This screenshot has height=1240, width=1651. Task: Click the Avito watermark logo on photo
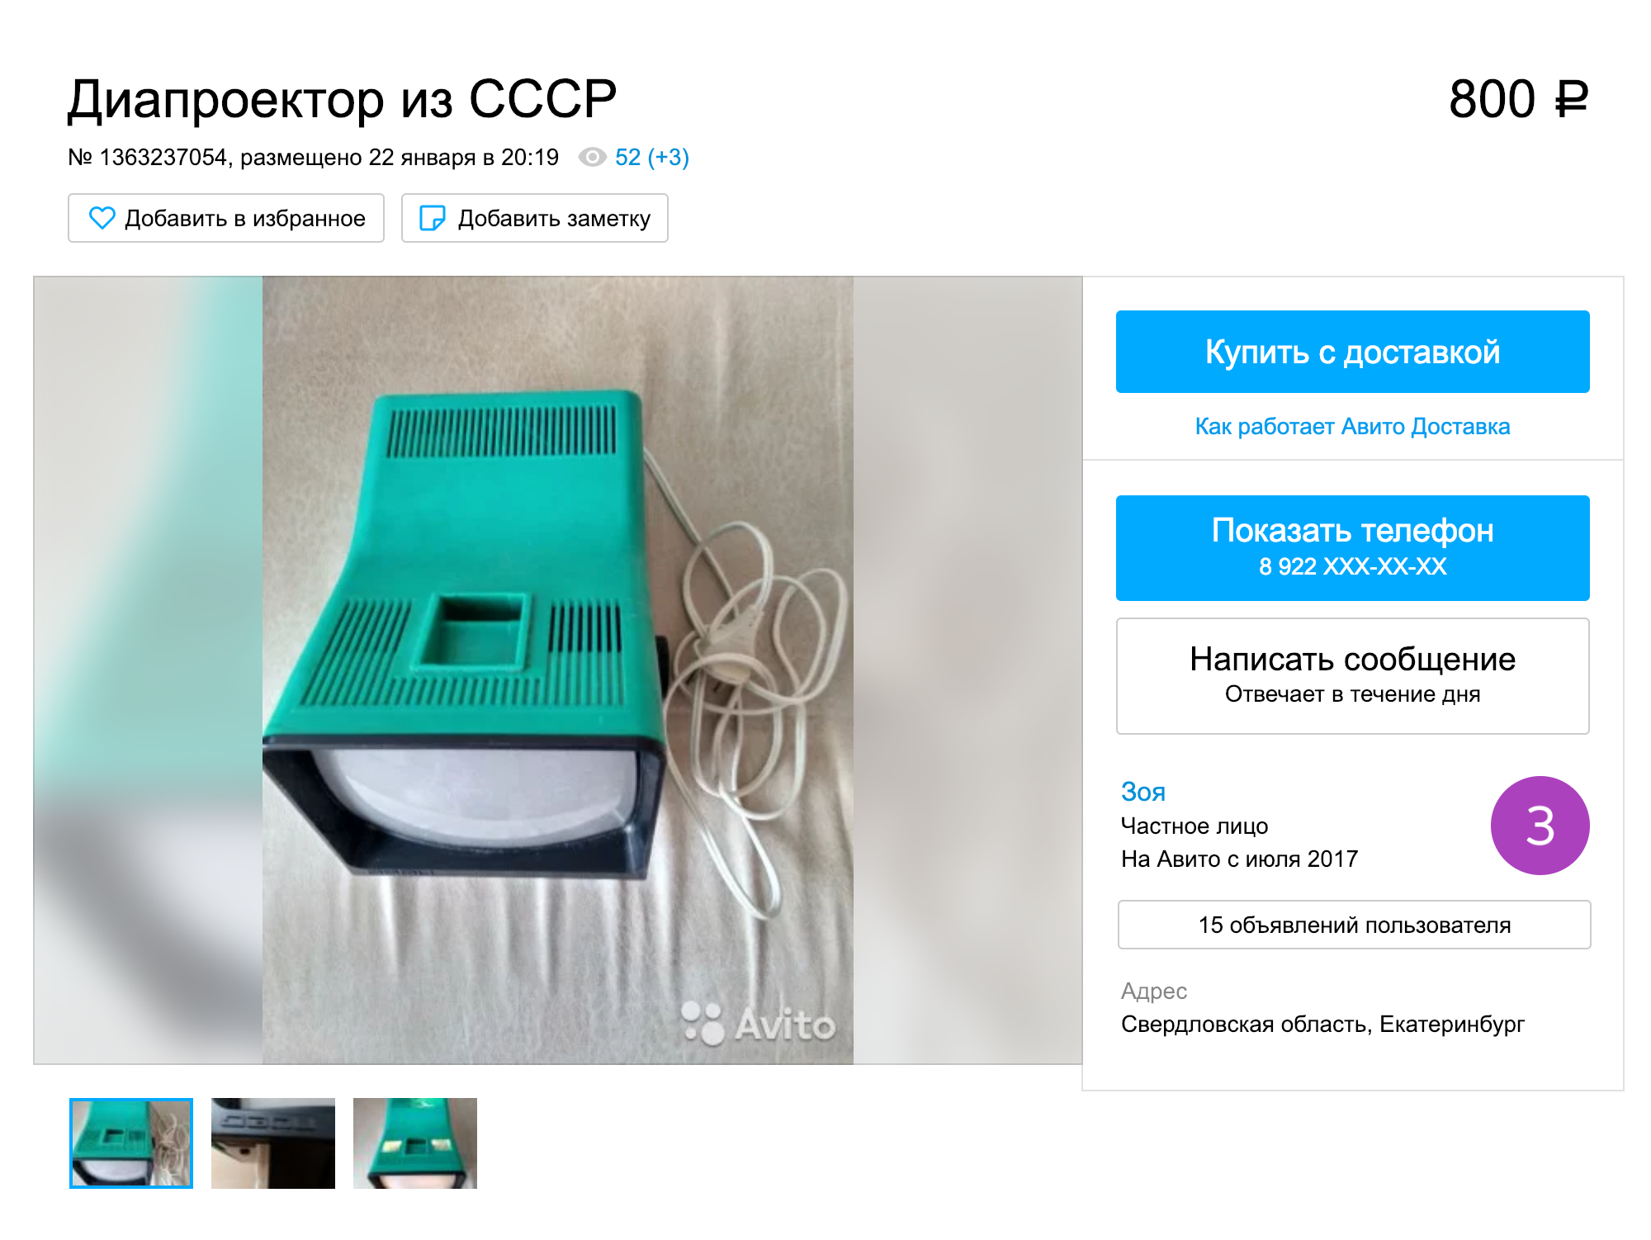[x=759, y=1024]
